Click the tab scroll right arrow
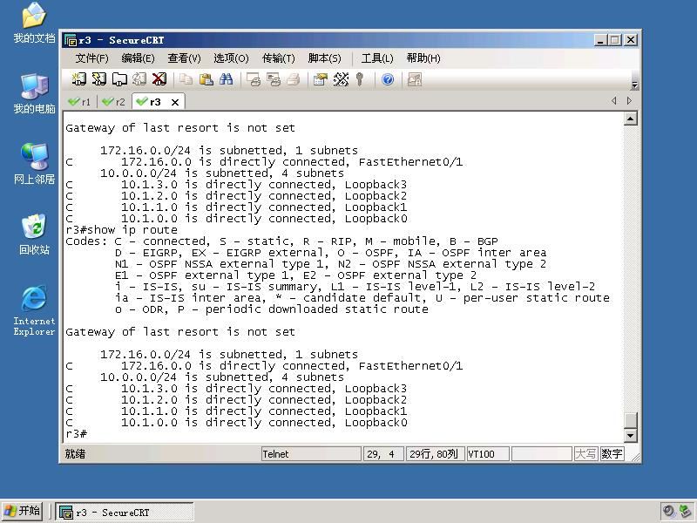This screenshot has width=697, height=523. 629,101
